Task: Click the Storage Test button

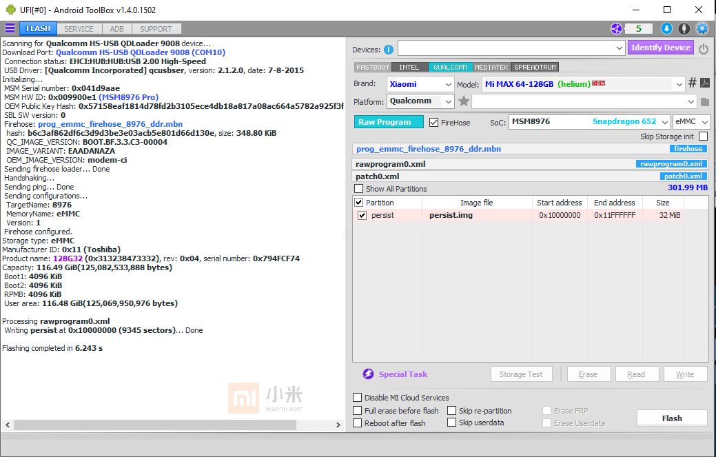Action: click(x=521, y=374)
